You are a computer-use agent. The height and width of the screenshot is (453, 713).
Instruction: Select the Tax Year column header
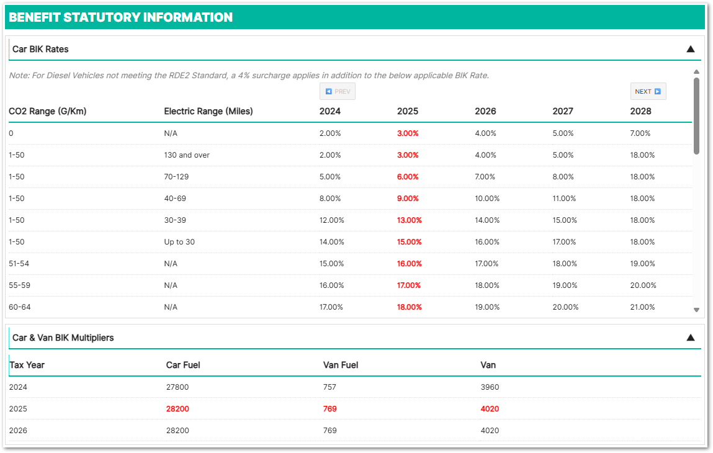(27, 365)
